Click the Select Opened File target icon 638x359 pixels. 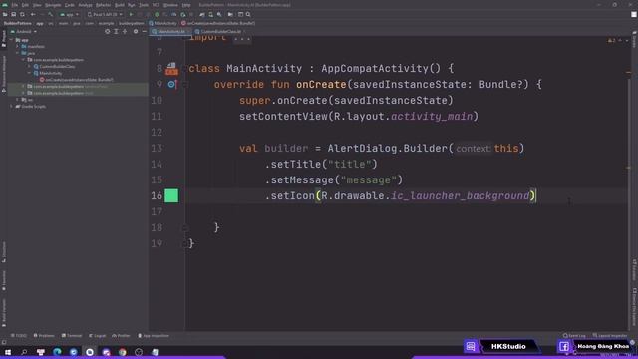coord(107,31)
